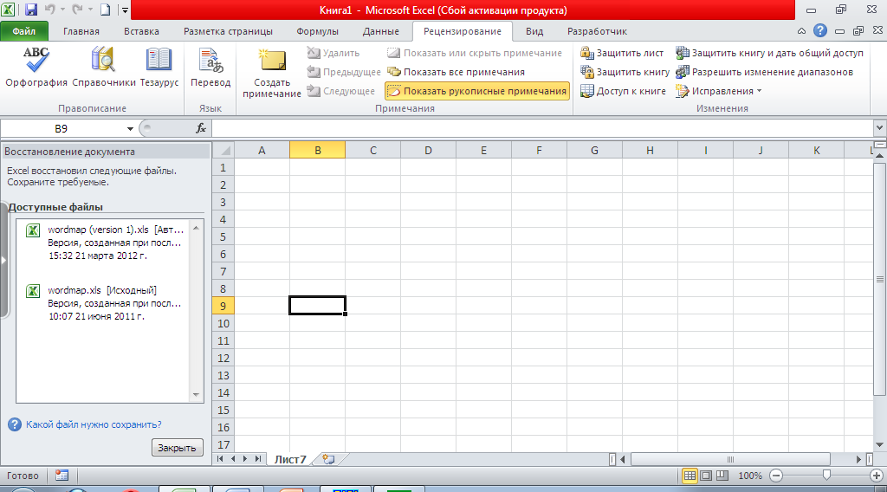Viewport: 887px width, 492px height.
Task: Go to Следующее comment
Action: point(341,91)
